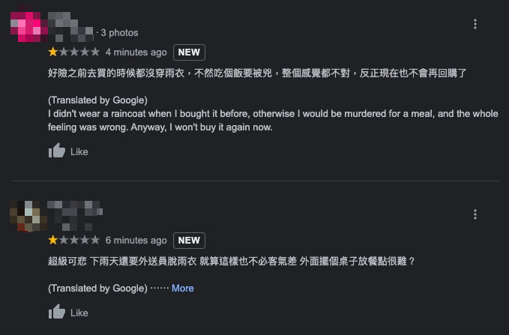Expand translation with the More link

pyautogui.click(x=182, y=288)
